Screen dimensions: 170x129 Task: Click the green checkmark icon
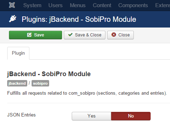(70, 35)
